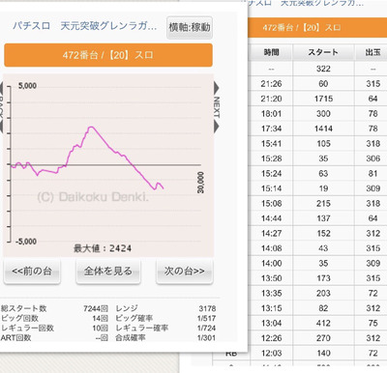Select the 15:28 time cell
The image size is (387, 373).
[x=271, y=158]
